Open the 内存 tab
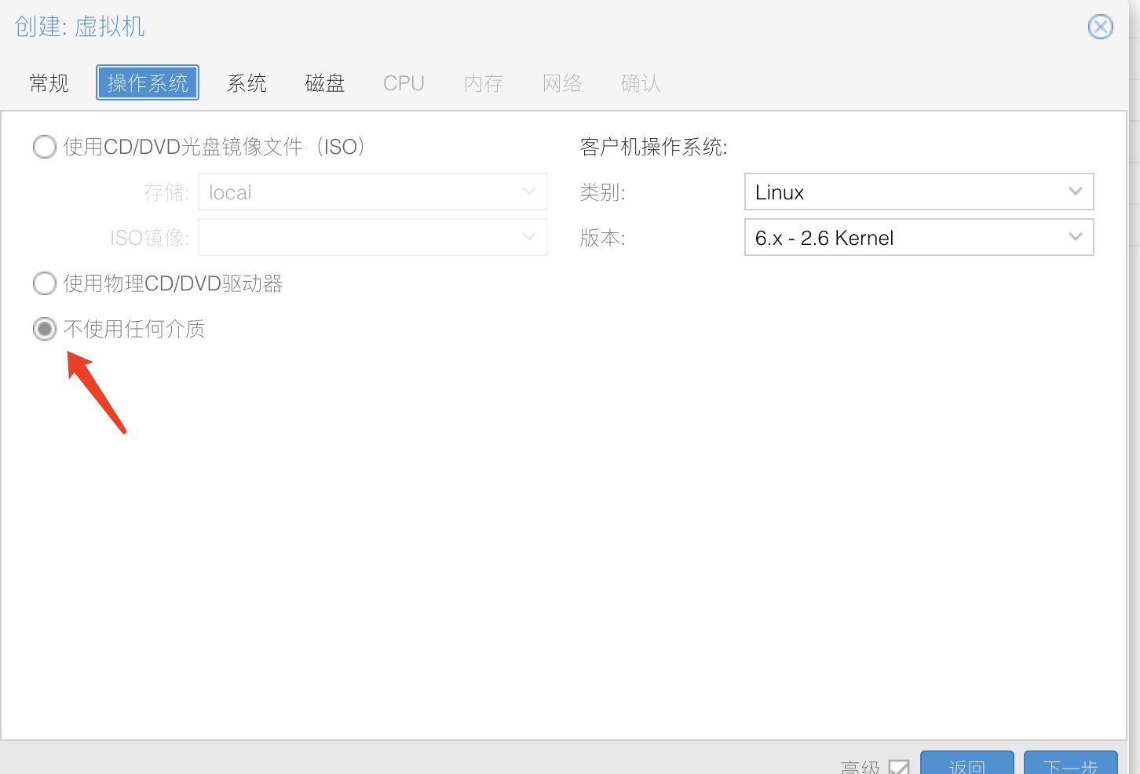The width and height of the screenshot is (1140, 774). pyautogui.click(x=483, y=83)
